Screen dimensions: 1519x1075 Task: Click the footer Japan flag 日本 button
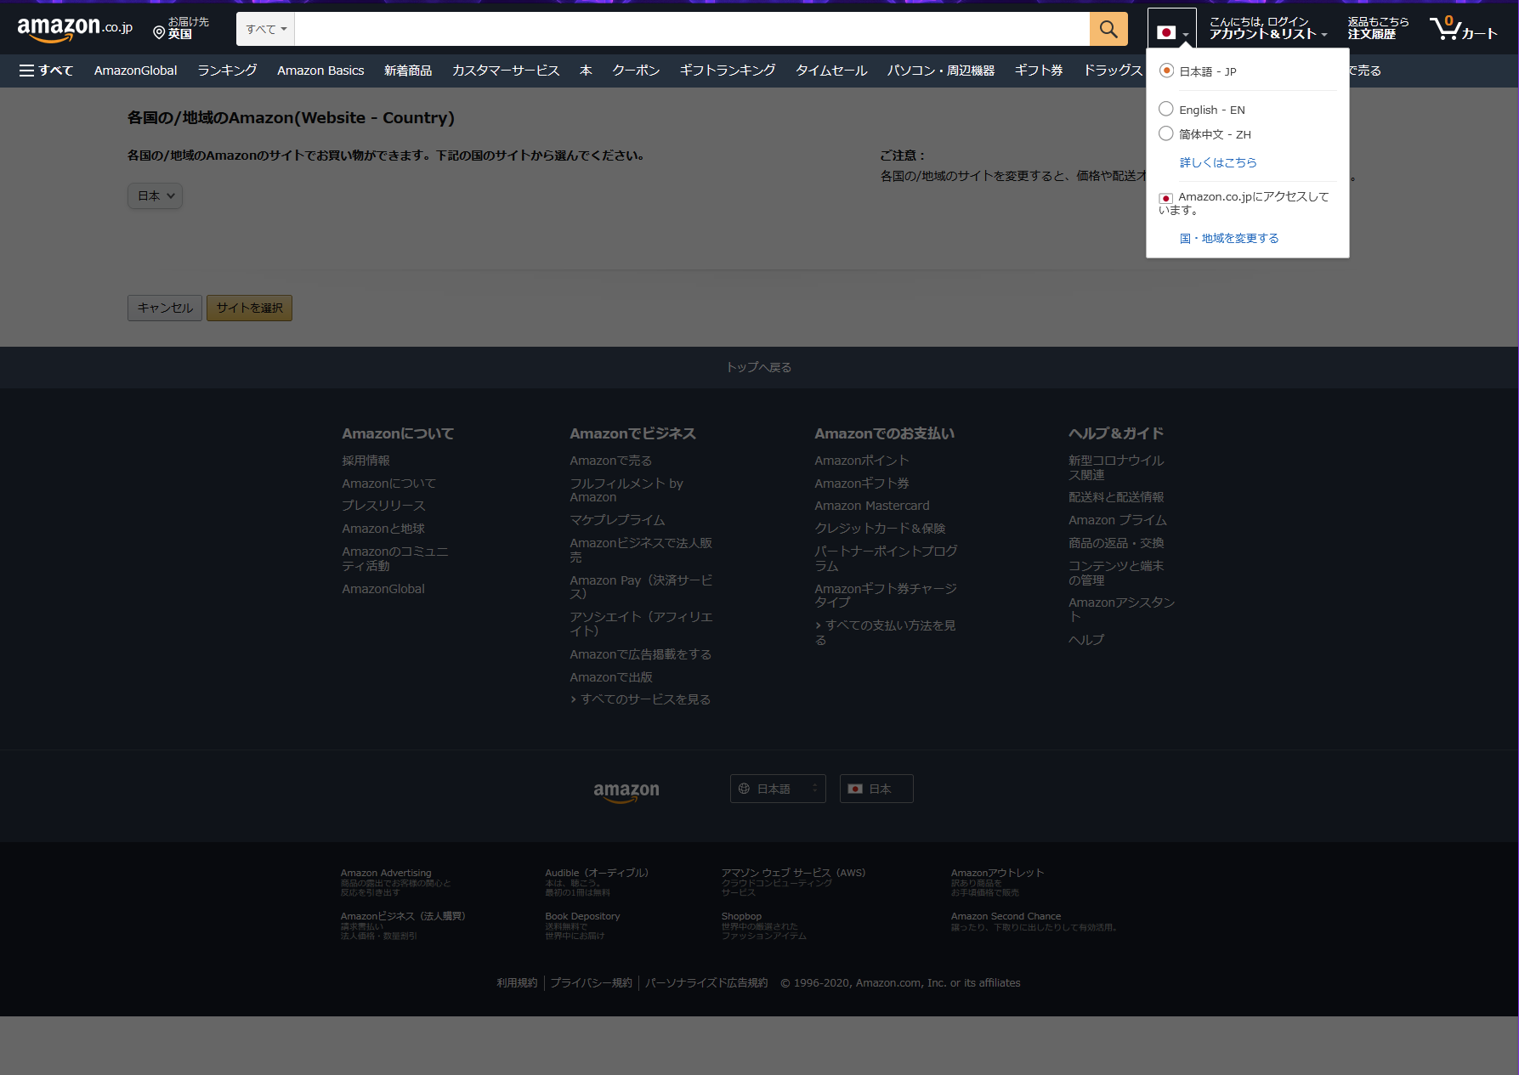coord(876,789)
